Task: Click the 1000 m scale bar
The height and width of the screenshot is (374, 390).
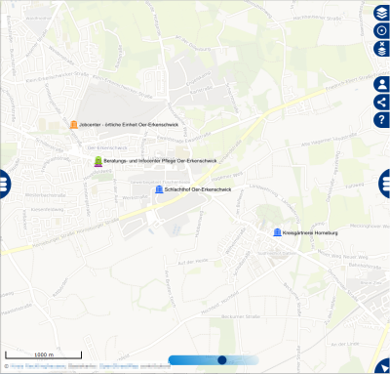Action: 44,354
